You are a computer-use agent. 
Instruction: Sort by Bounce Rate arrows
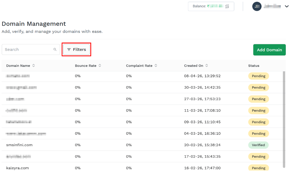(100, 65)
